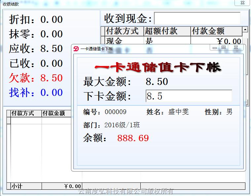This screenshot has height=196, width=251.
Task: Click the 一卡通储值卡下帐 dialog title text
Action: click(96, 49)
